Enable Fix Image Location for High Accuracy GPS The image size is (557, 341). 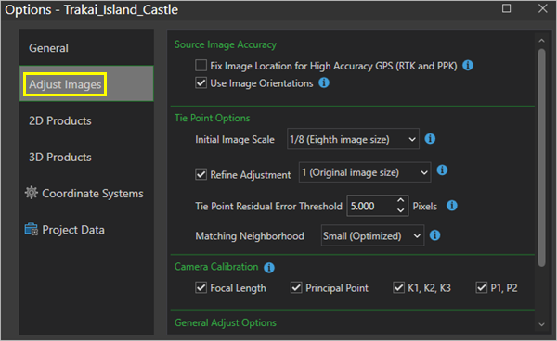point(201,66)
